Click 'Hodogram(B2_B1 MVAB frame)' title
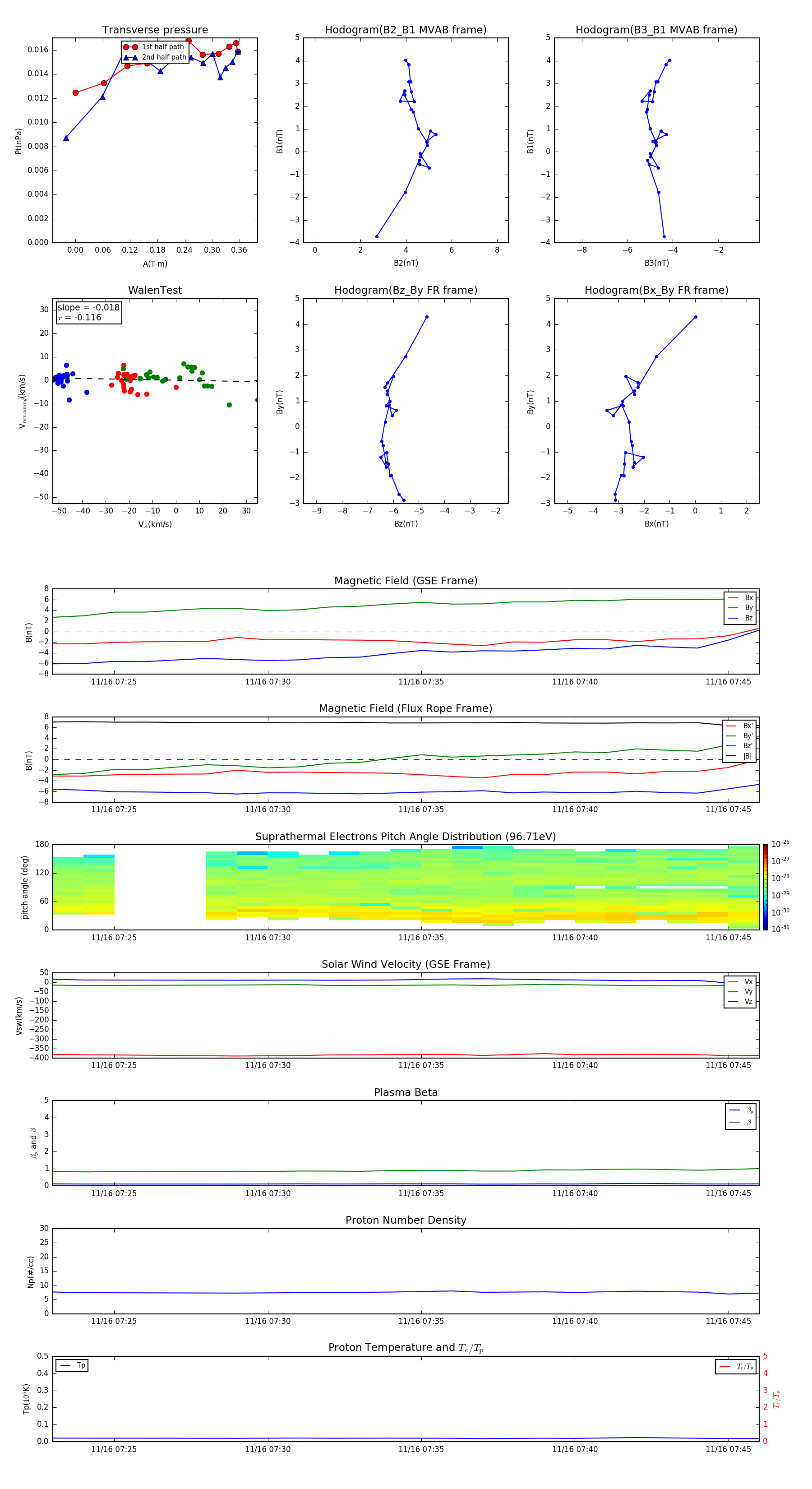The image size is (812, 1489). tap(406, 30)
